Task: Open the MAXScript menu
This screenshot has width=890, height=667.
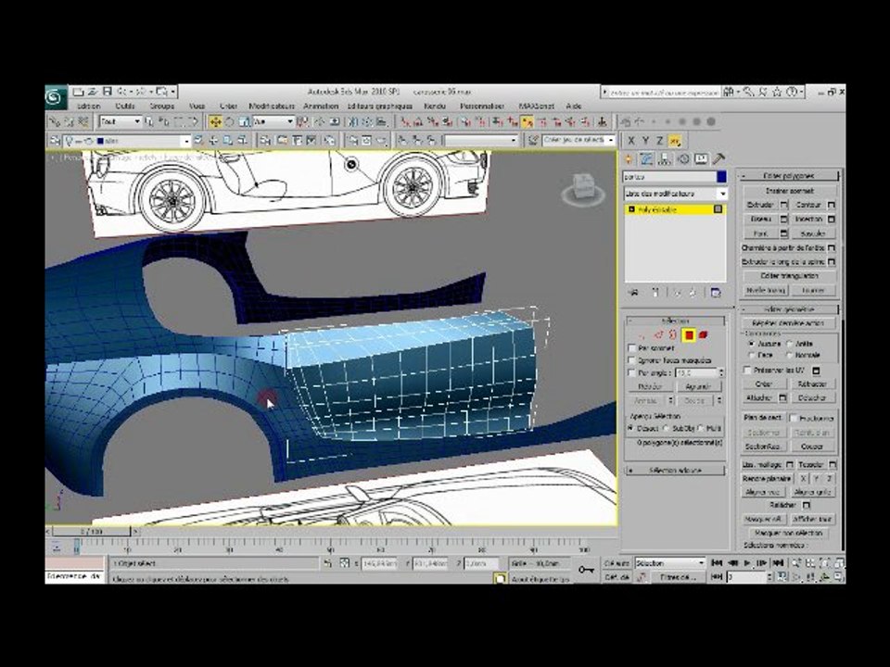Action: pyautogui.click(x=536, y=106)
